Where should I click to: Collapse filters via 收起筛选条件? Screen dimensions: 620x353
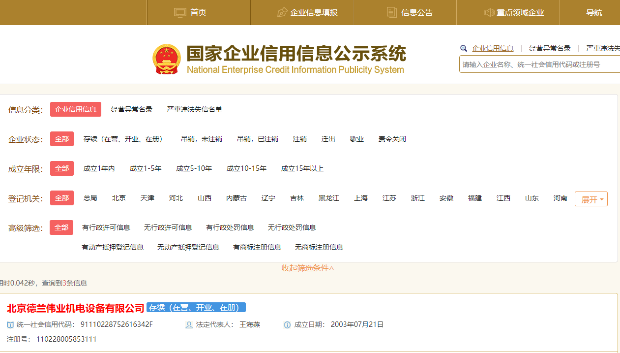click(308, 268)
